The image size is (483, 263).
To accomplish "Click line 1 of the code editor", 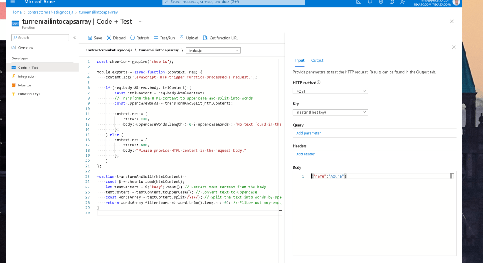I will coord(135,61).
